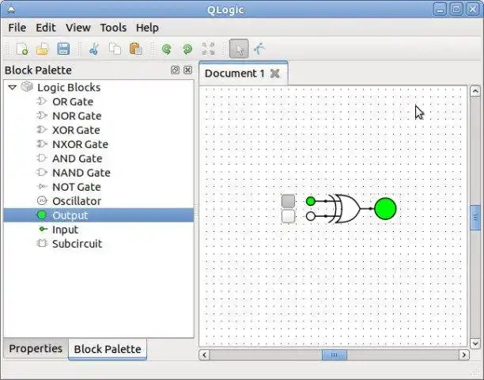Viewport: 484px width, 380px height.
Task: Open the File menu
Action: click(17, 28)
